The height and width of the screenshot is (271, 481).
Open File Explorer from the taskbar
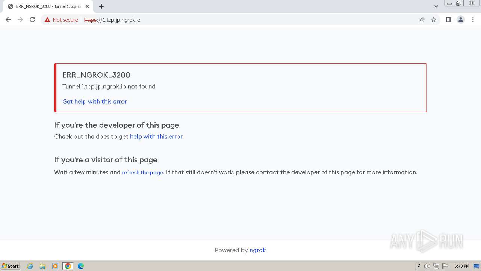[x=42, y=266]
